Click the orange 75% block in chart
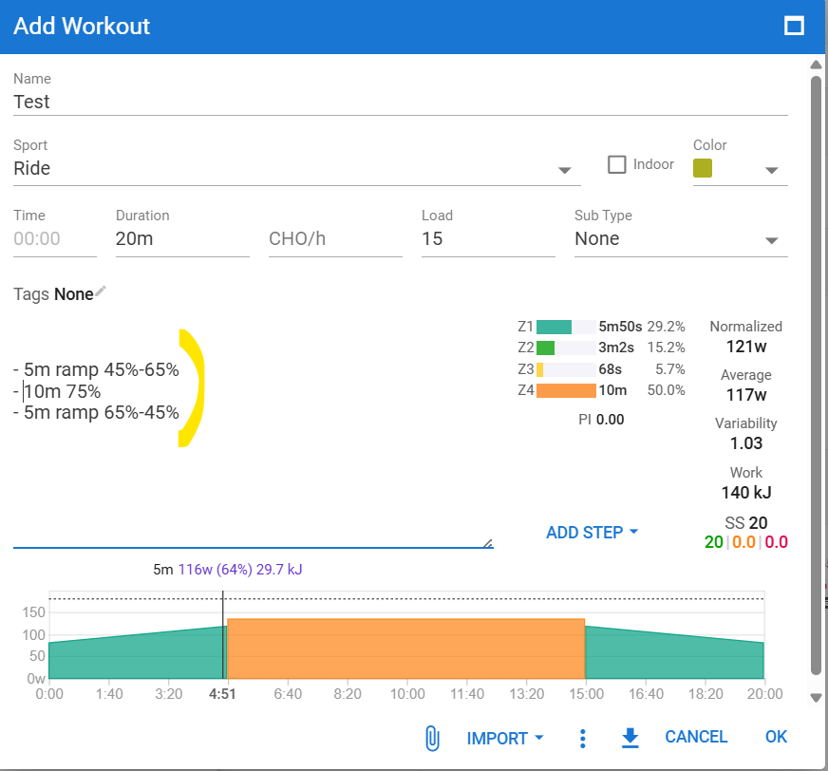 click(x=405, y=649)
